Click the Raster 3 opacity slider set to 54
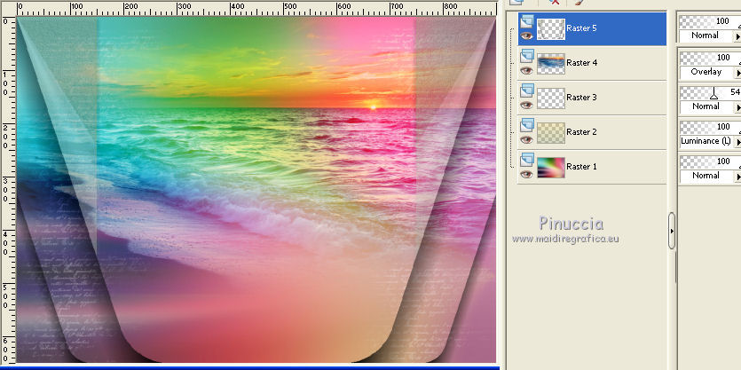 click(710, 92)
